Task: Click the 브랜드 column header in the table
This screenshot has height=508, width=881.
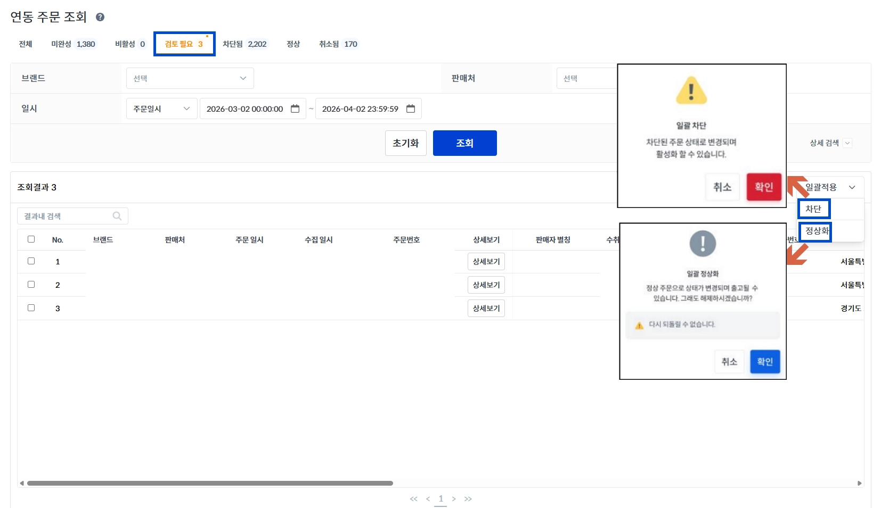Action: tap(103, 240)
